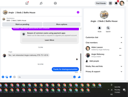128x97 pixels.
Task: Click Angie's avatar beside her message
Action: pyautogui.click(x=4, y=56)
